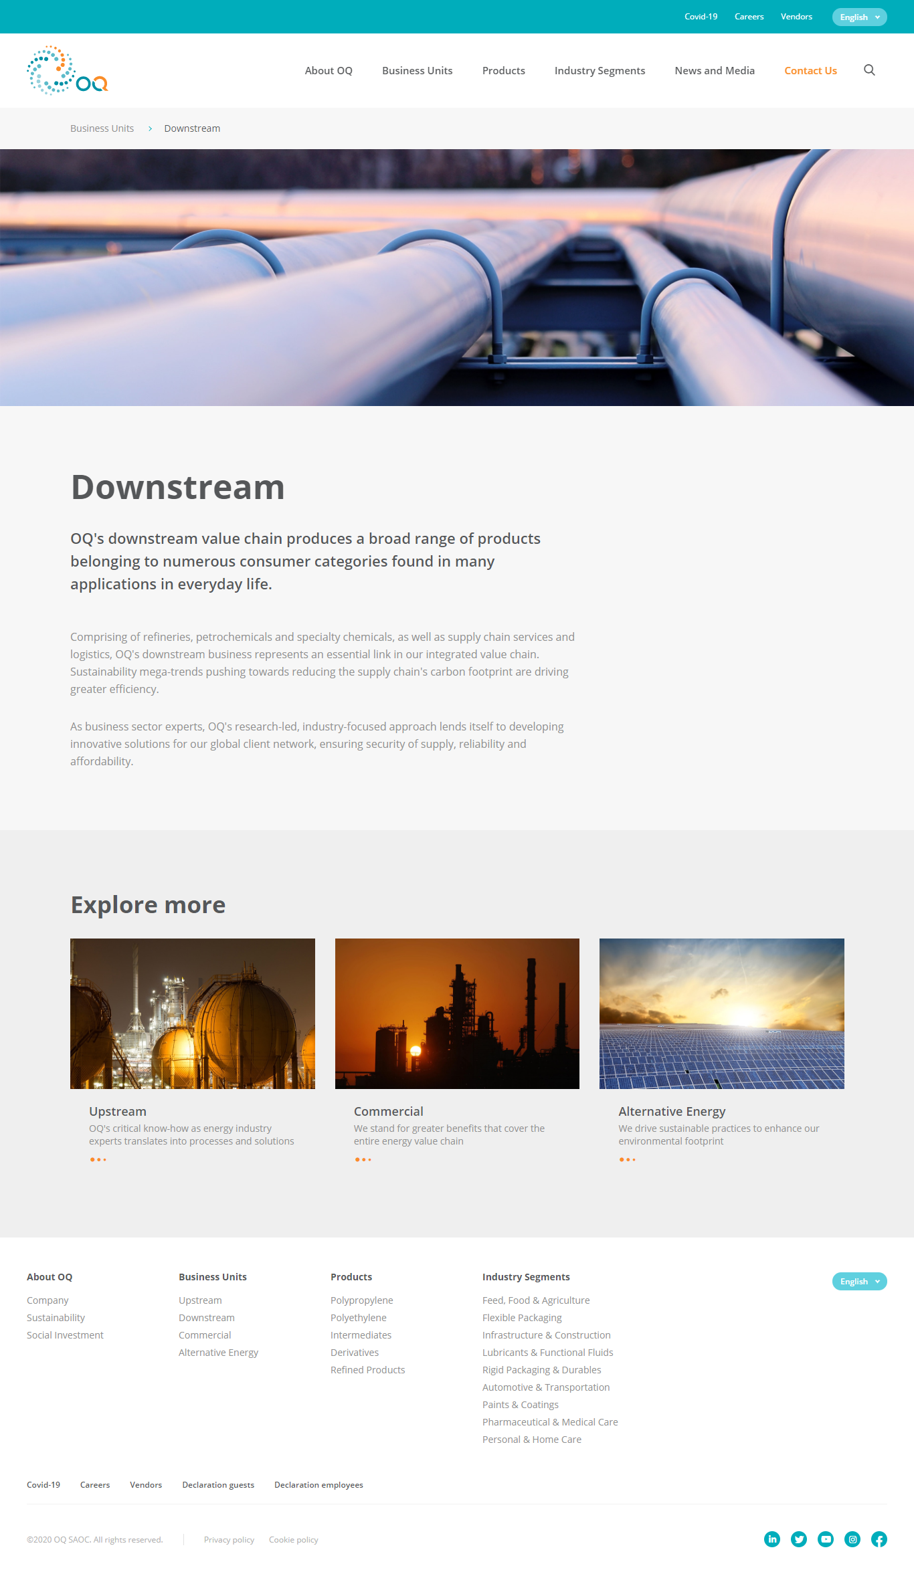Open Feed, Food & Agriculture link
The image size is (914, 1574).
point(536,1300)
